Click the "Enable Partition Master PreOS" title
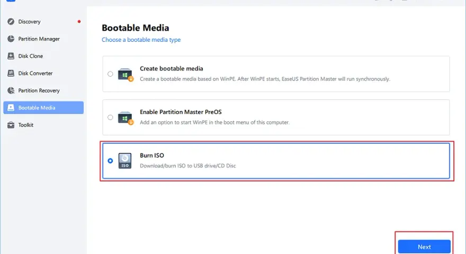 (x=181, y=112)
